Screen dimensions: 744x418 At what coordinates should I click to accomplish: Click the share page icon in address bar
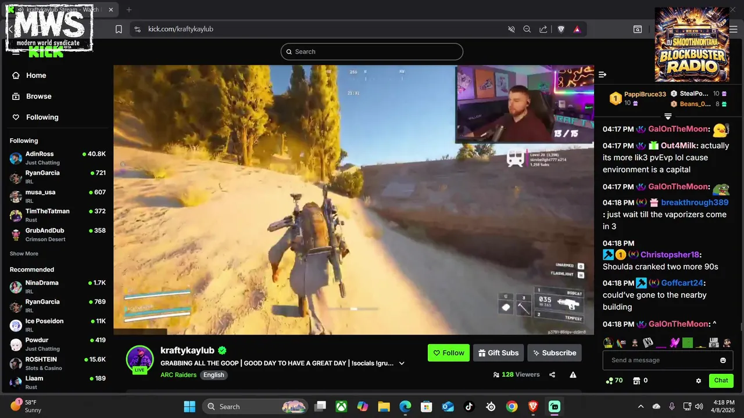[543, 29]
